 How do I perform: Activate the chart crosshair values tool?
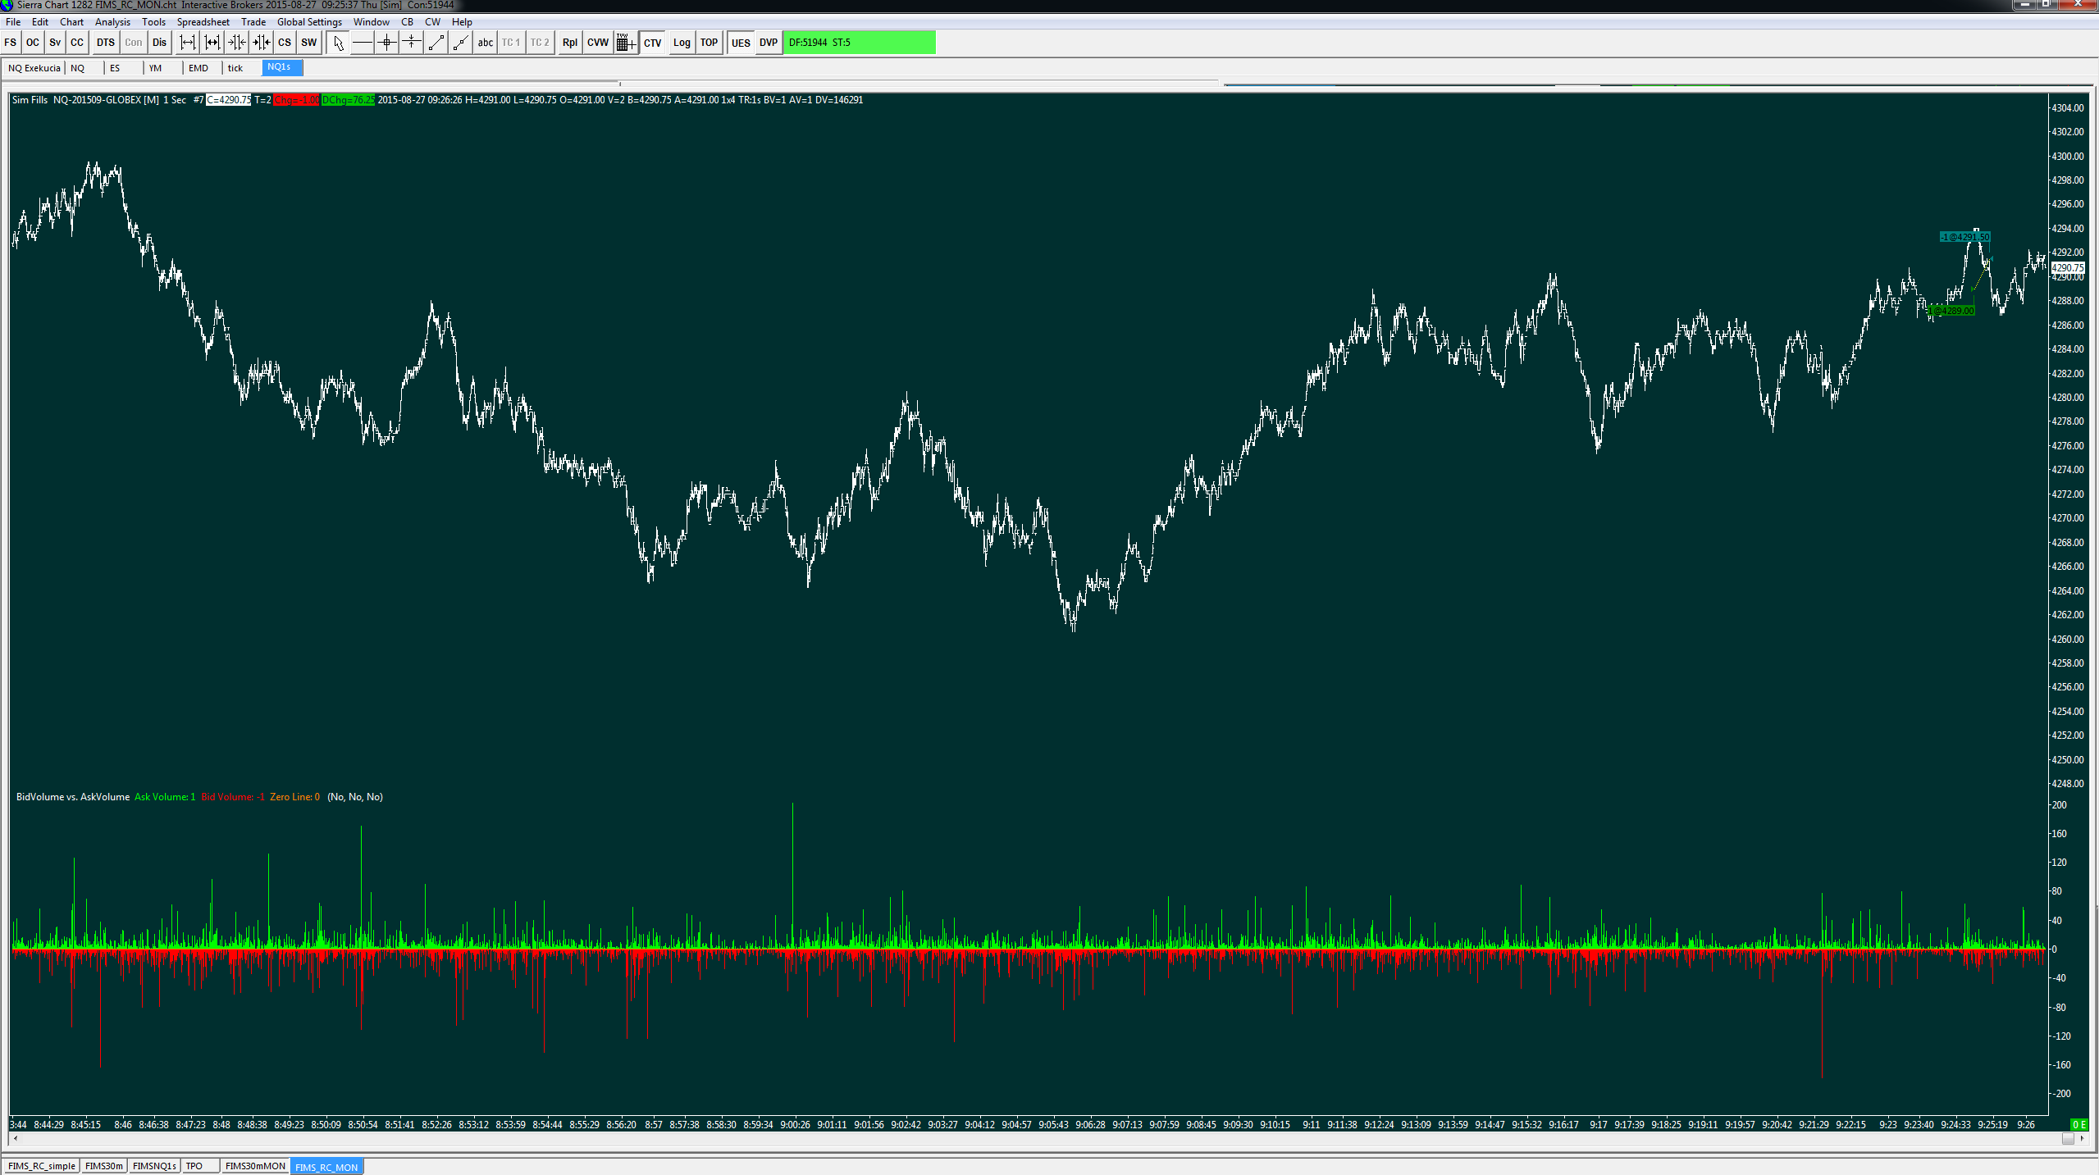tap(386, 43)
